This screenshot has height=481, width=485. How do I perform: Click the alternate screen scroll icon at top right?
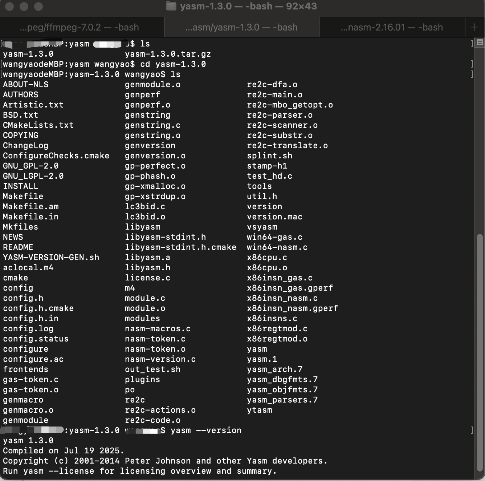click(480, 43)
